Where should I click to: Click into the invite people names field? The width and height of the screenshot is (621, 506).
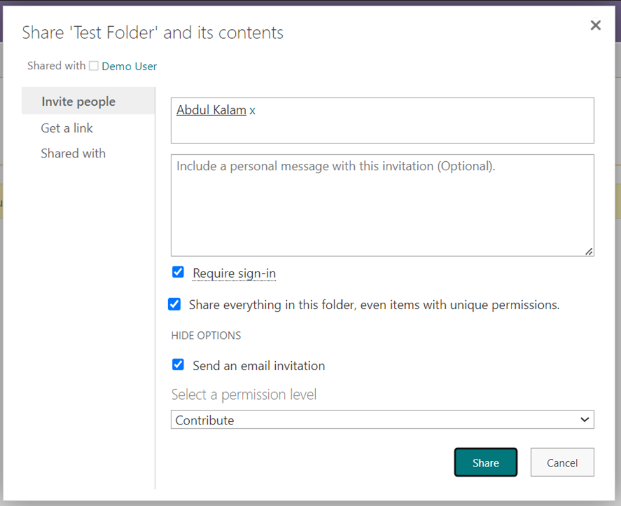tap(382, 120)
